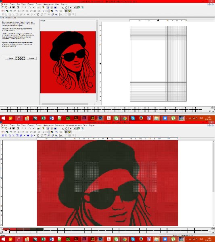Click the focused Next button in the import wizard
Image resolution: width=215 pixels, height=242 pixels.
pos(20,58)
